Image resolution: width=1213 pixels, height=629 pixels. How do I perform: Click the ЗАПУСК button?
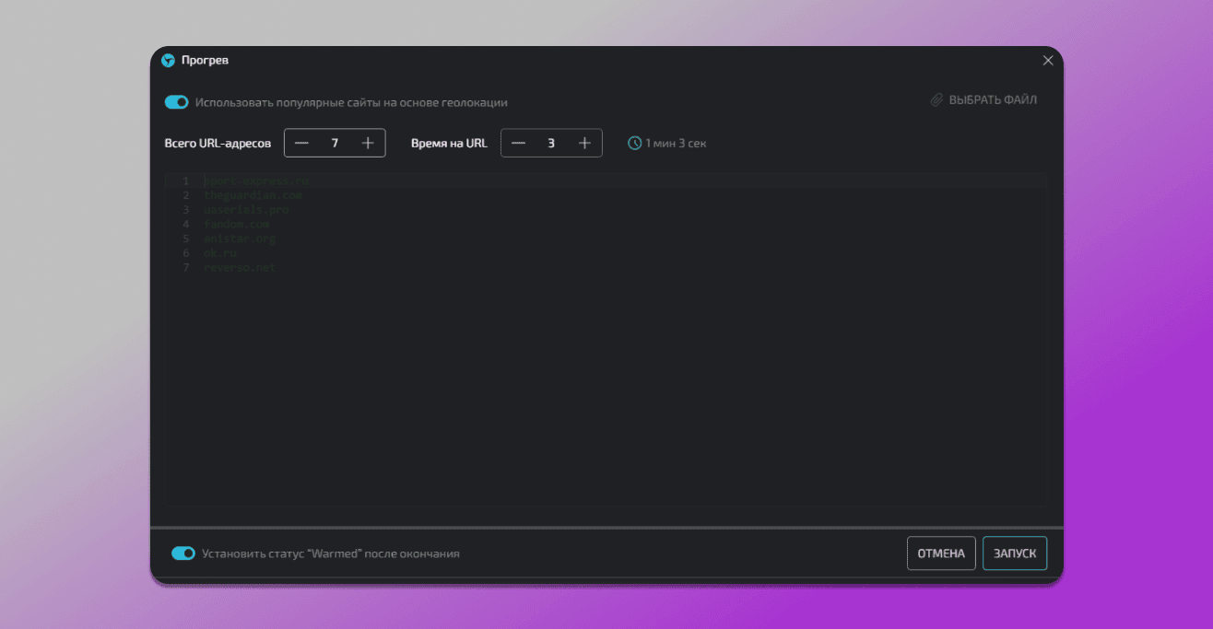coord(1015,553)
